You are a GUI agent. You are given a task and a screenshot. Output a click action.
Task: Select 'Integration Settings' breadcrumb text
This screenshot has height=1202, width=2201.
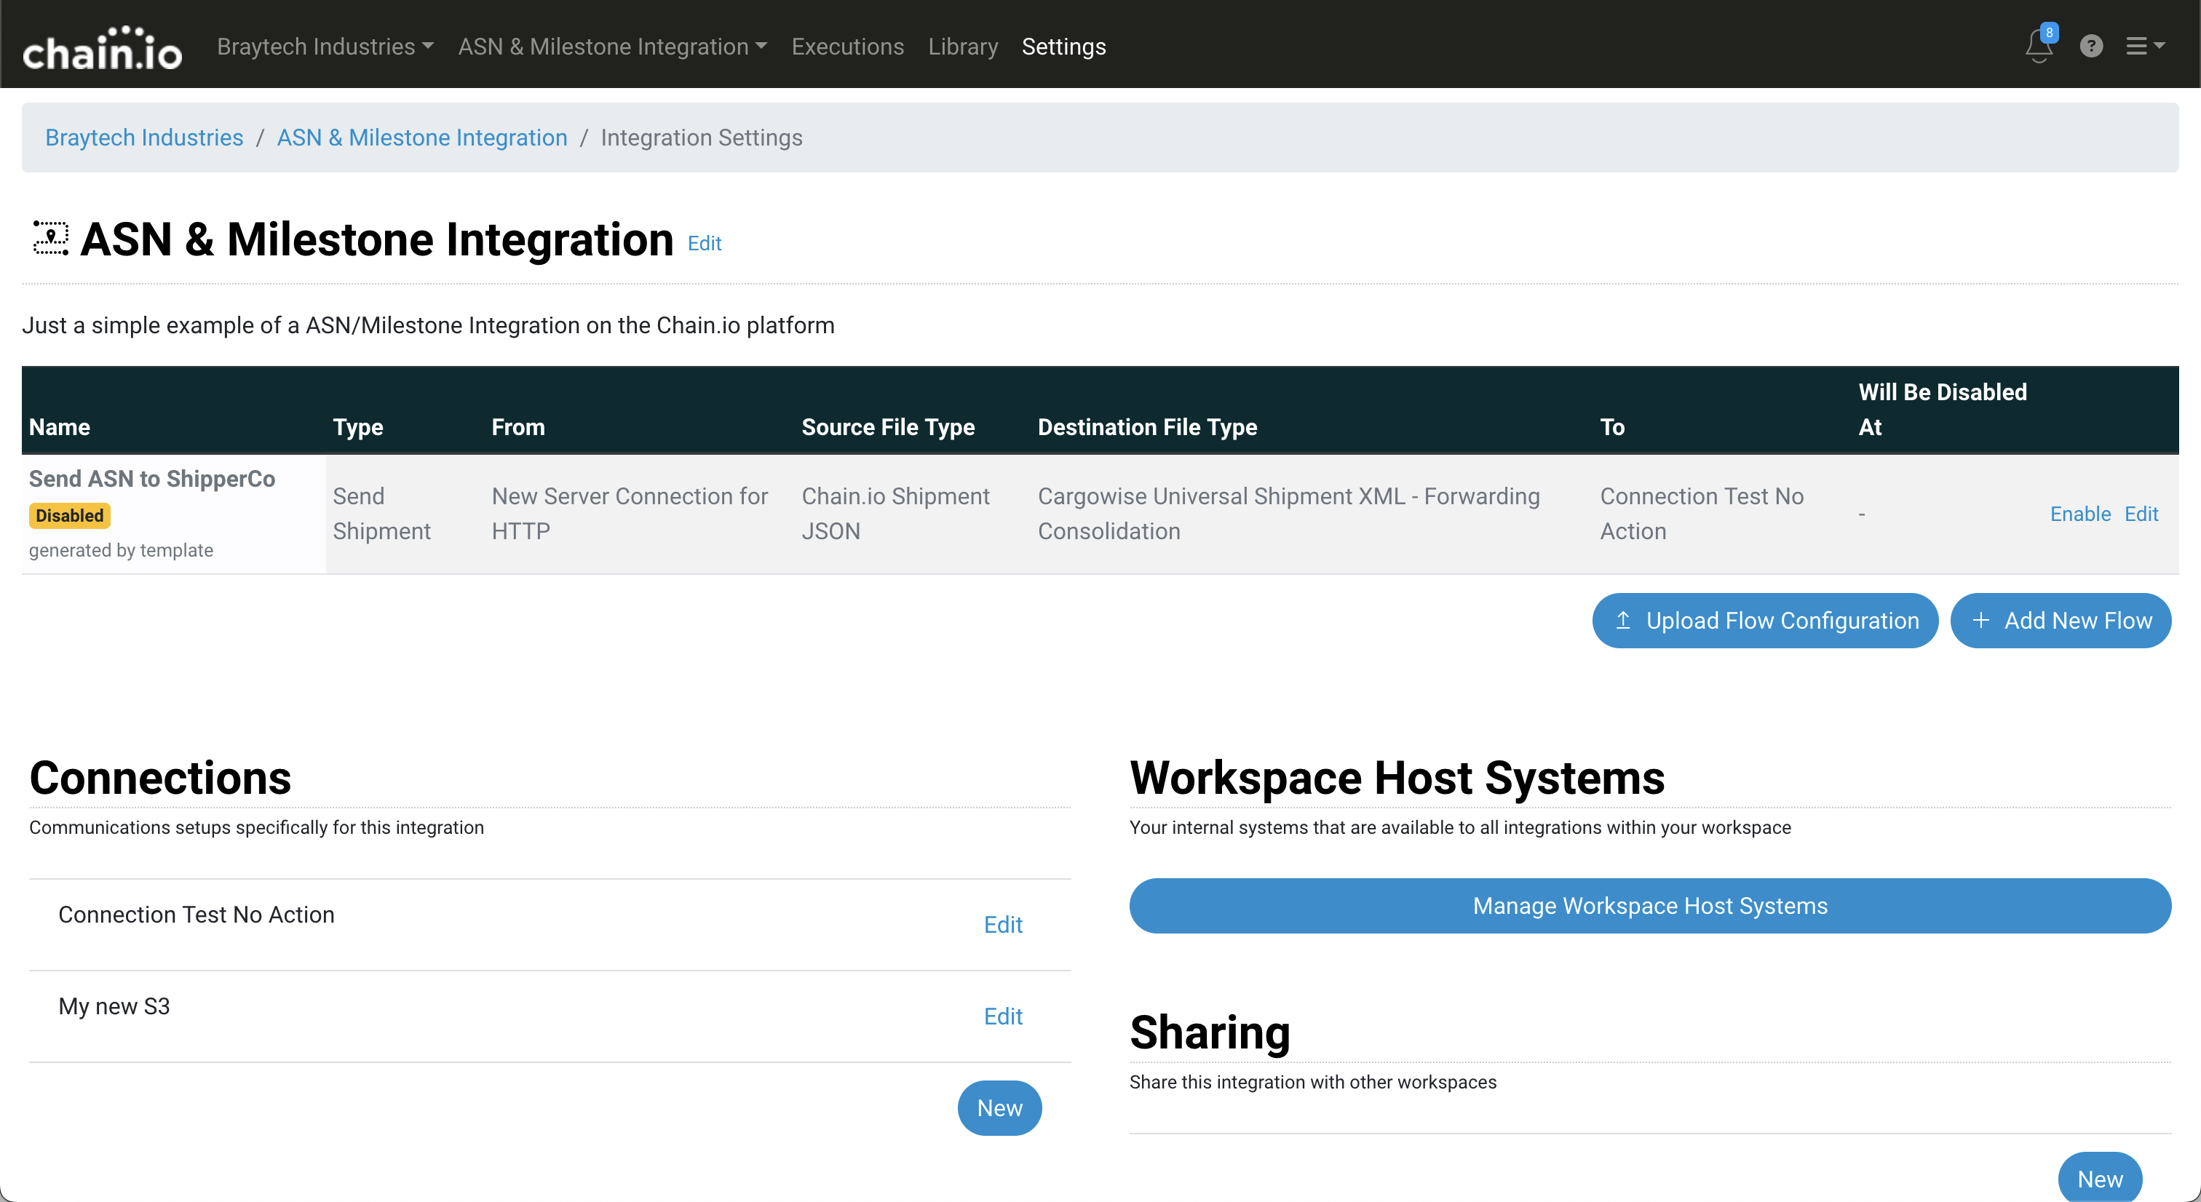coord(701,138)
